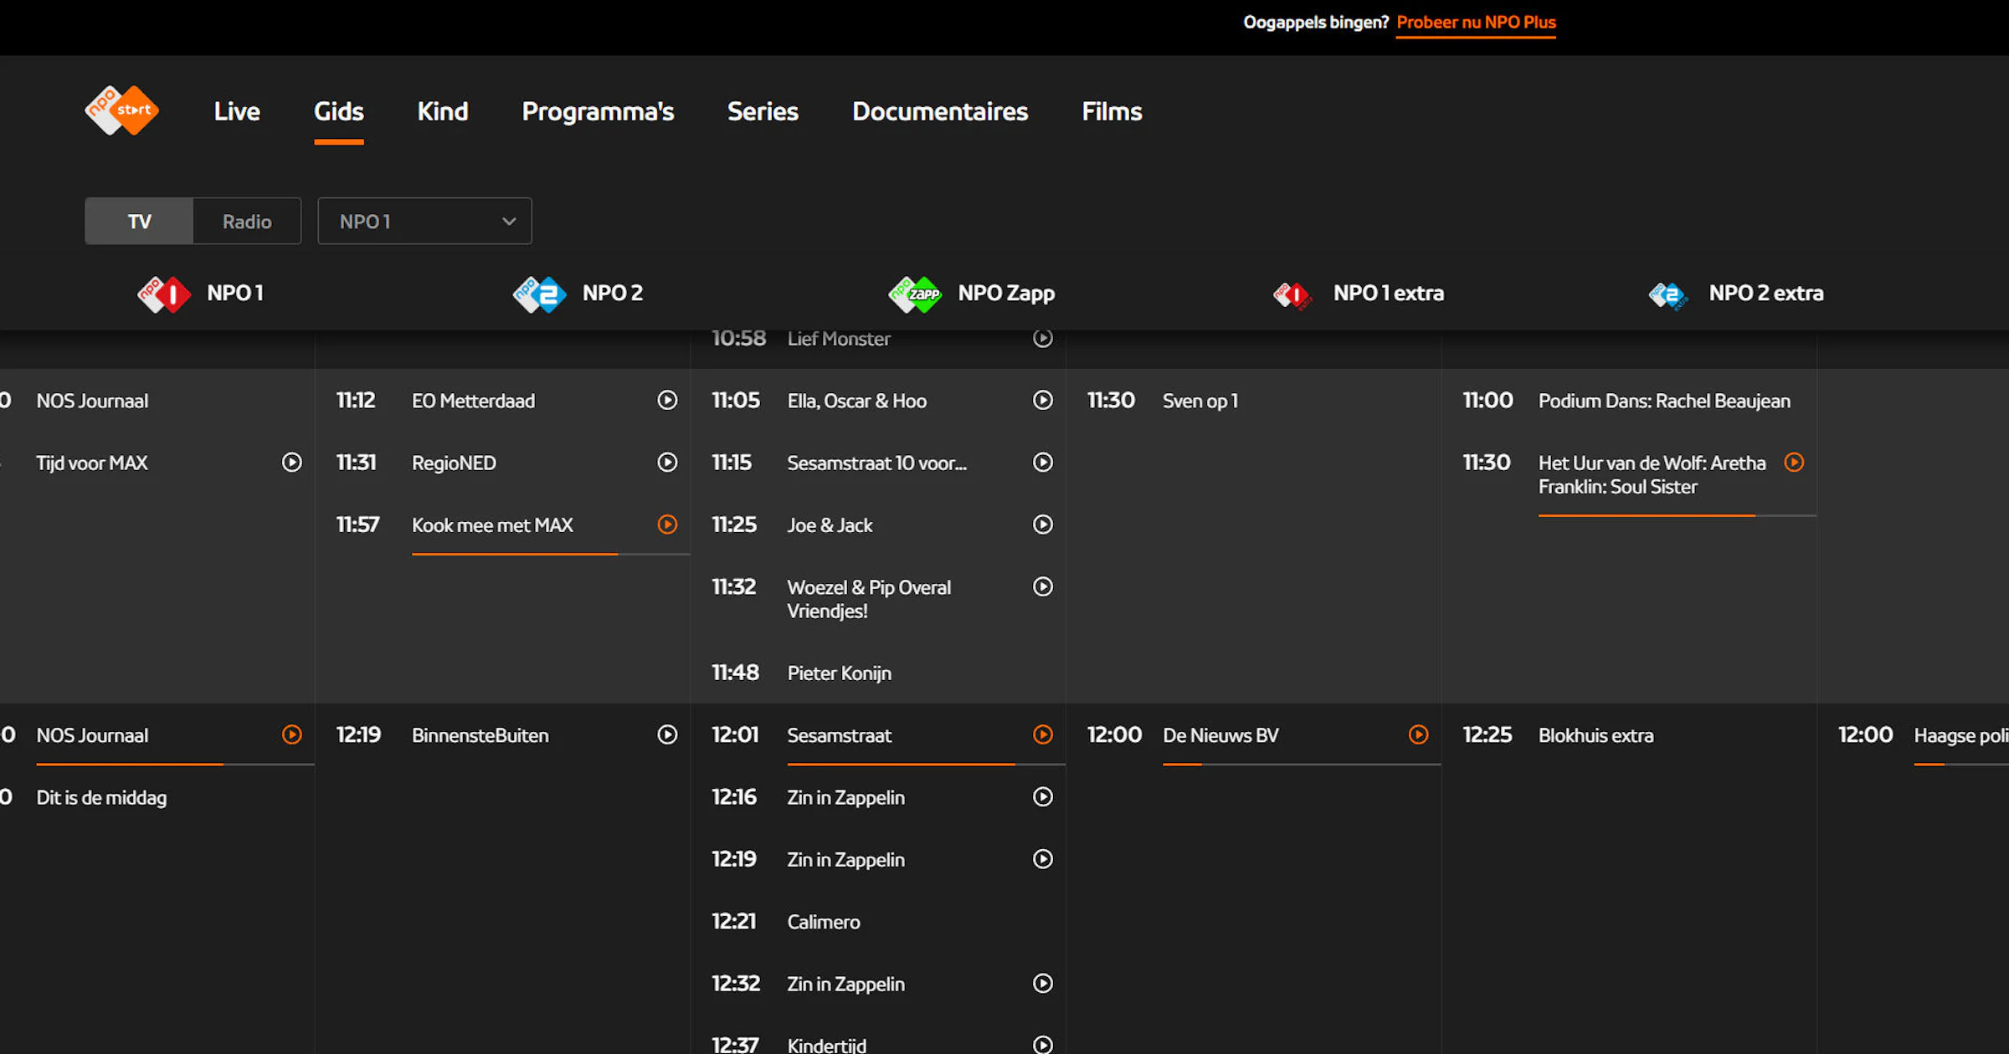This screenshot has height=1054, width=2009.
Task: Click Sesamstraat 12:01 progress bar
Action: (926, 764)
